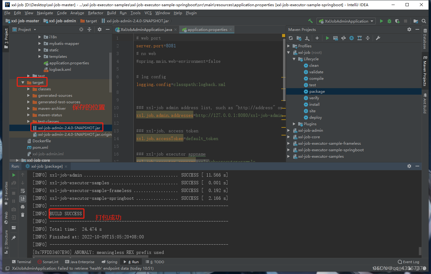
Task: Expand the templates folder
Action: coord(39,57)
